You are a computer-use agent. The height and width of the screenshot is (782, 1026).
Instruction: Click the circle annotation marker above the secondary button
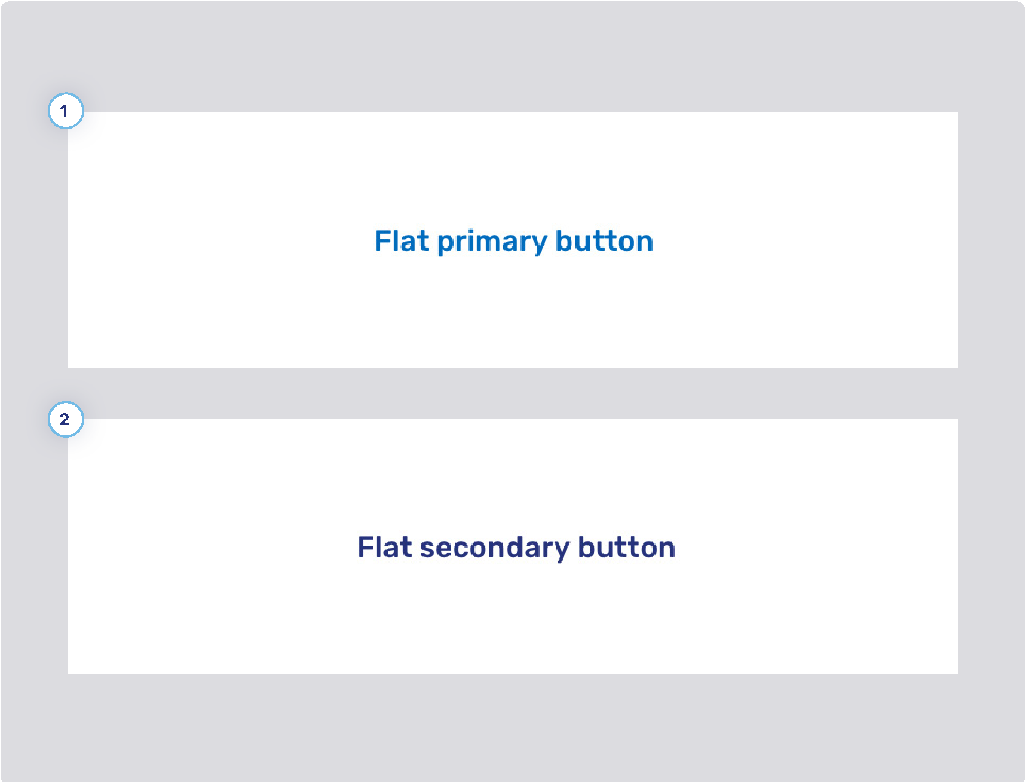66,420
